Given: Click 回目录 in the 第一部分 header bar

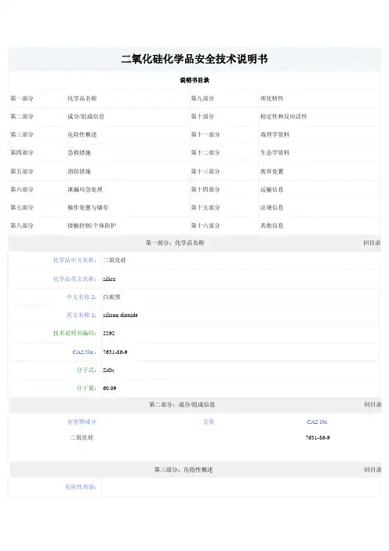Looking at the screenshot, I should [373, 243].
